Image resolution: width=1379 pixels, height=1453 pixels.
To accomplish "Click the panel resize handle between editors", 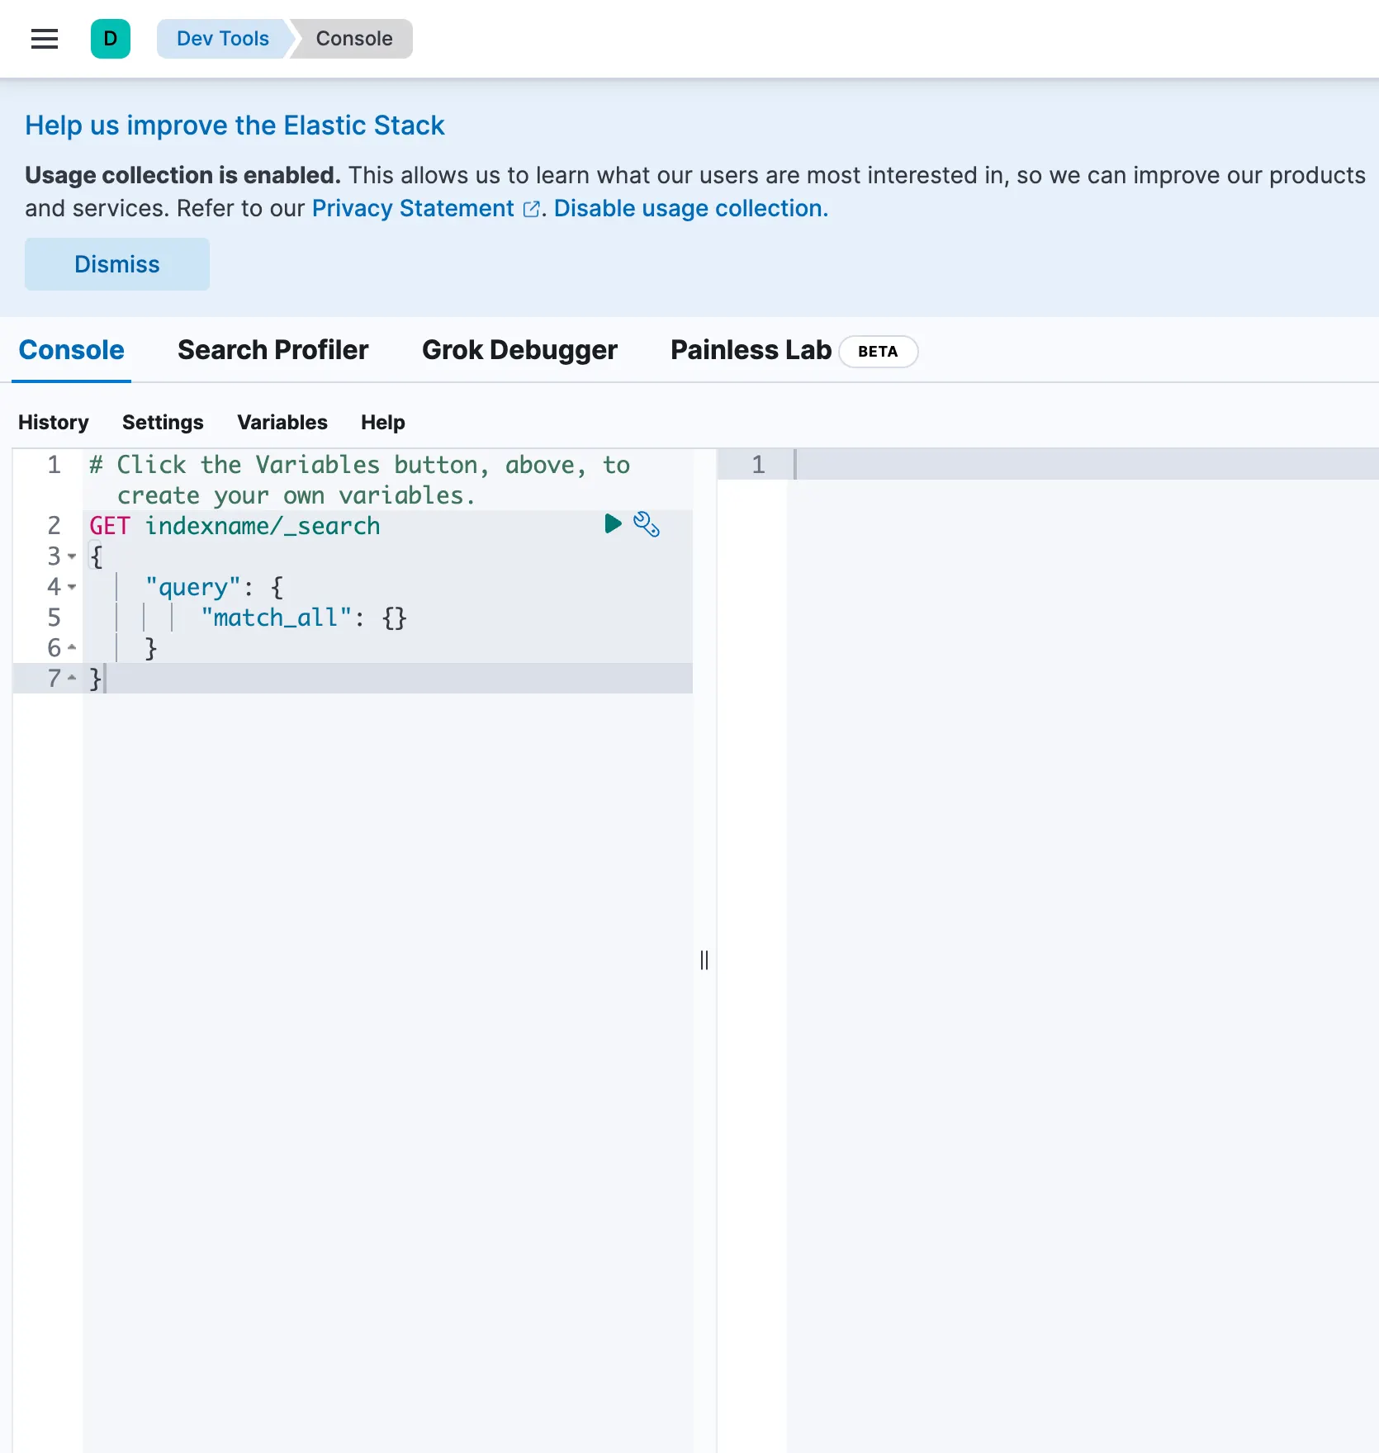I will point(704,960).
